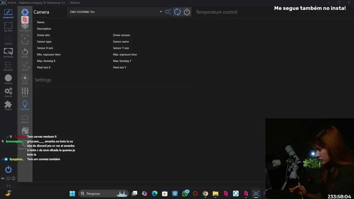Click the 'Sensor name' label

tap(121, 41)
